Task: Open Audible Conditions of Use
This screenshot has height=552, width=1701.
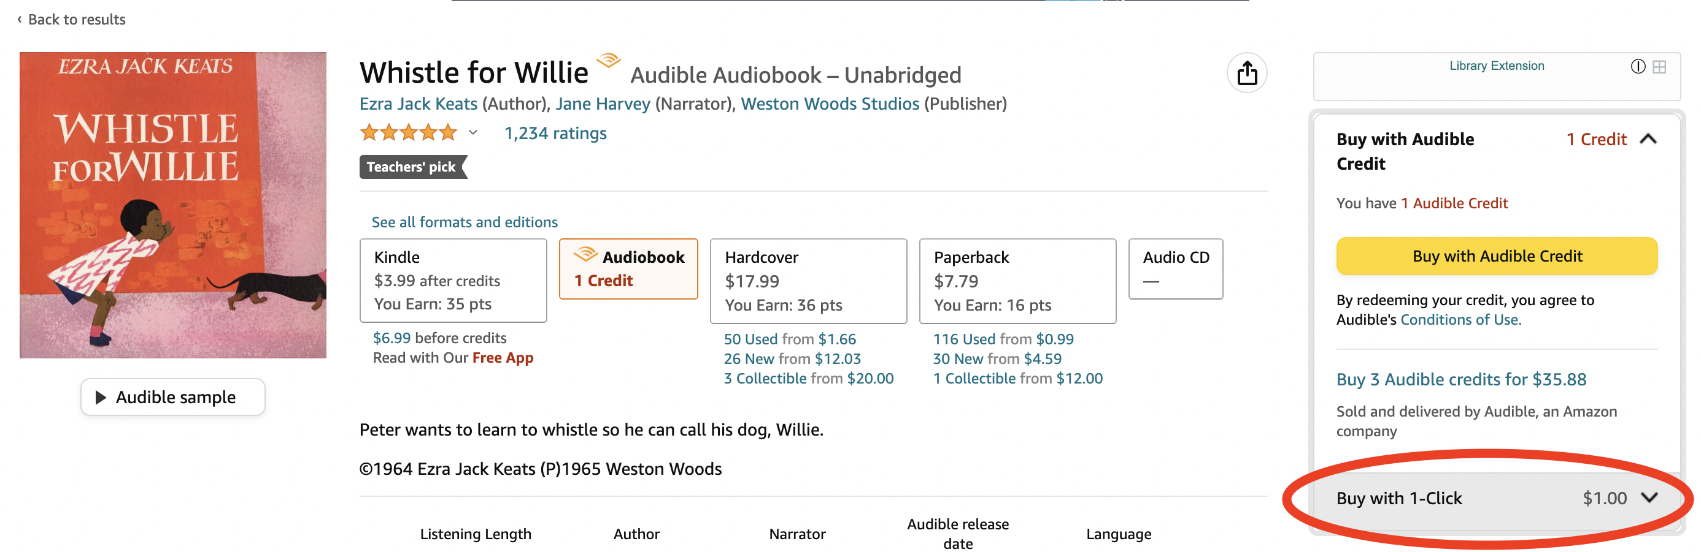Action: click(1460, 320)
